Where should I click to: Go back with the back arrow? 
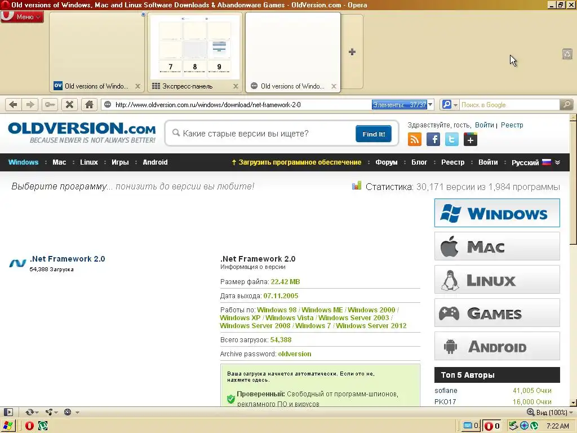[14, 105]
